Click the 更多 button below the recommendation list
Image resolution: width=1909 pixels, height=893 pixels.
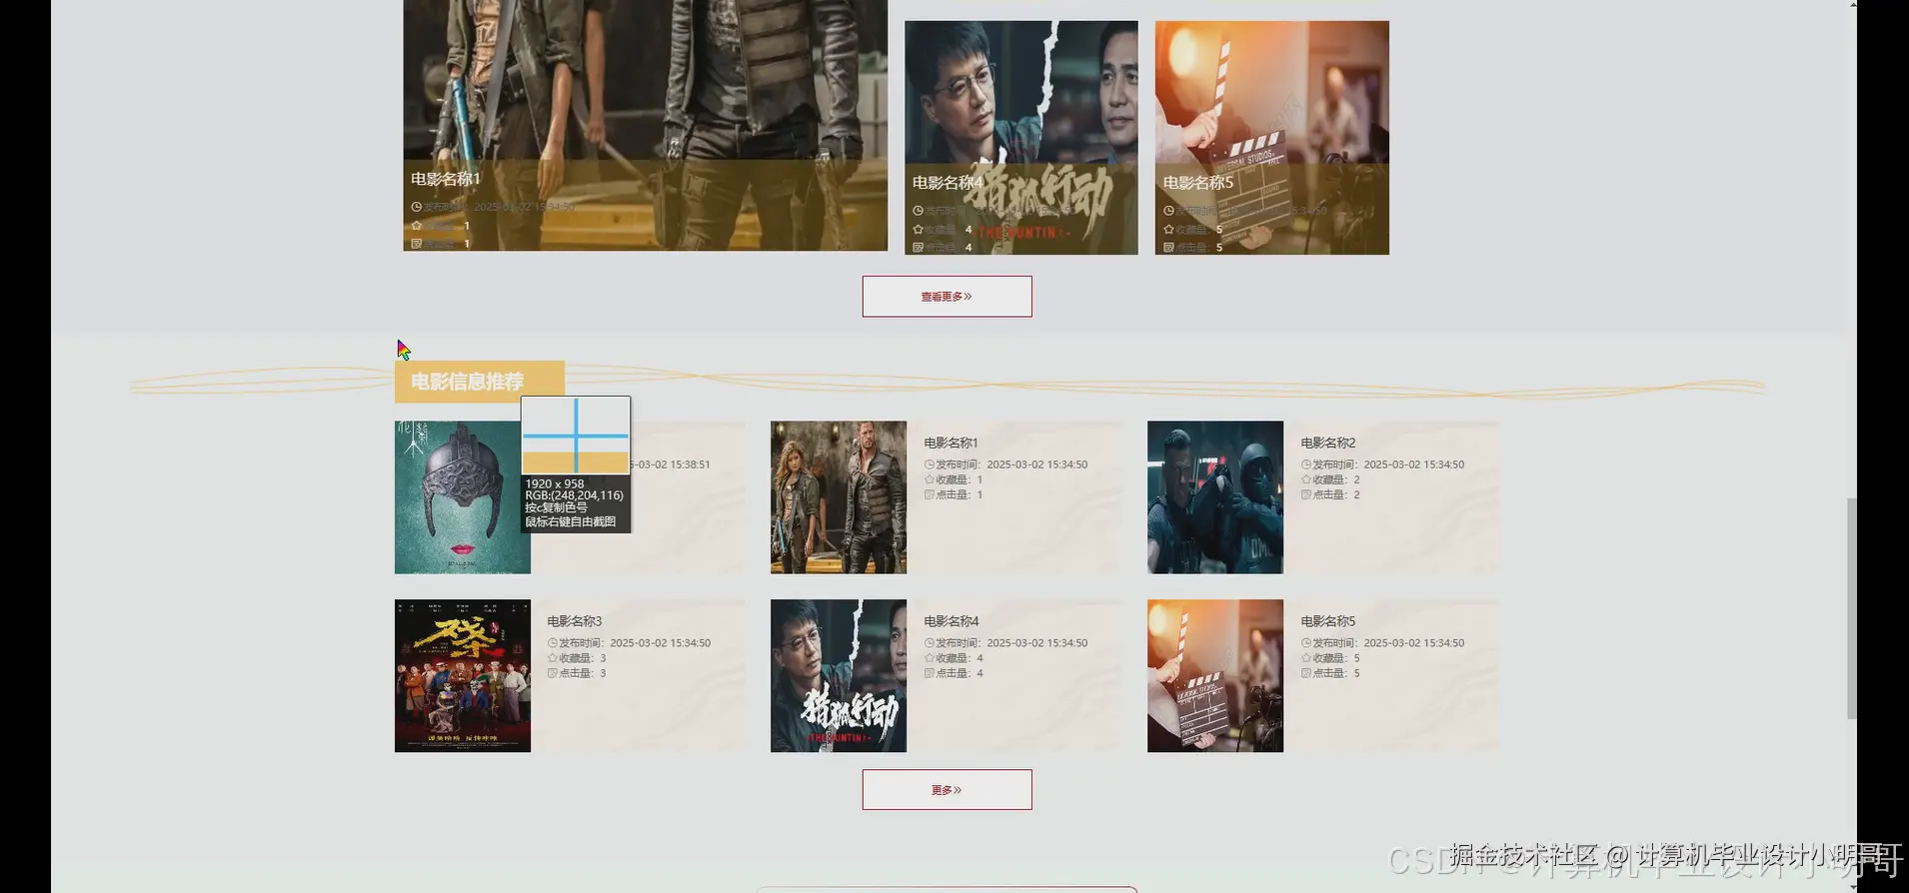947,790
